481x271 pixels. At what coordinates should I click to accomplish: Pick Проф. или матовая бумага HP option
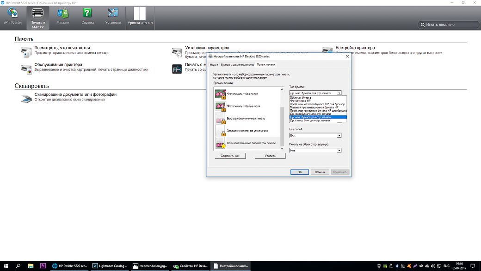(318, 104)
